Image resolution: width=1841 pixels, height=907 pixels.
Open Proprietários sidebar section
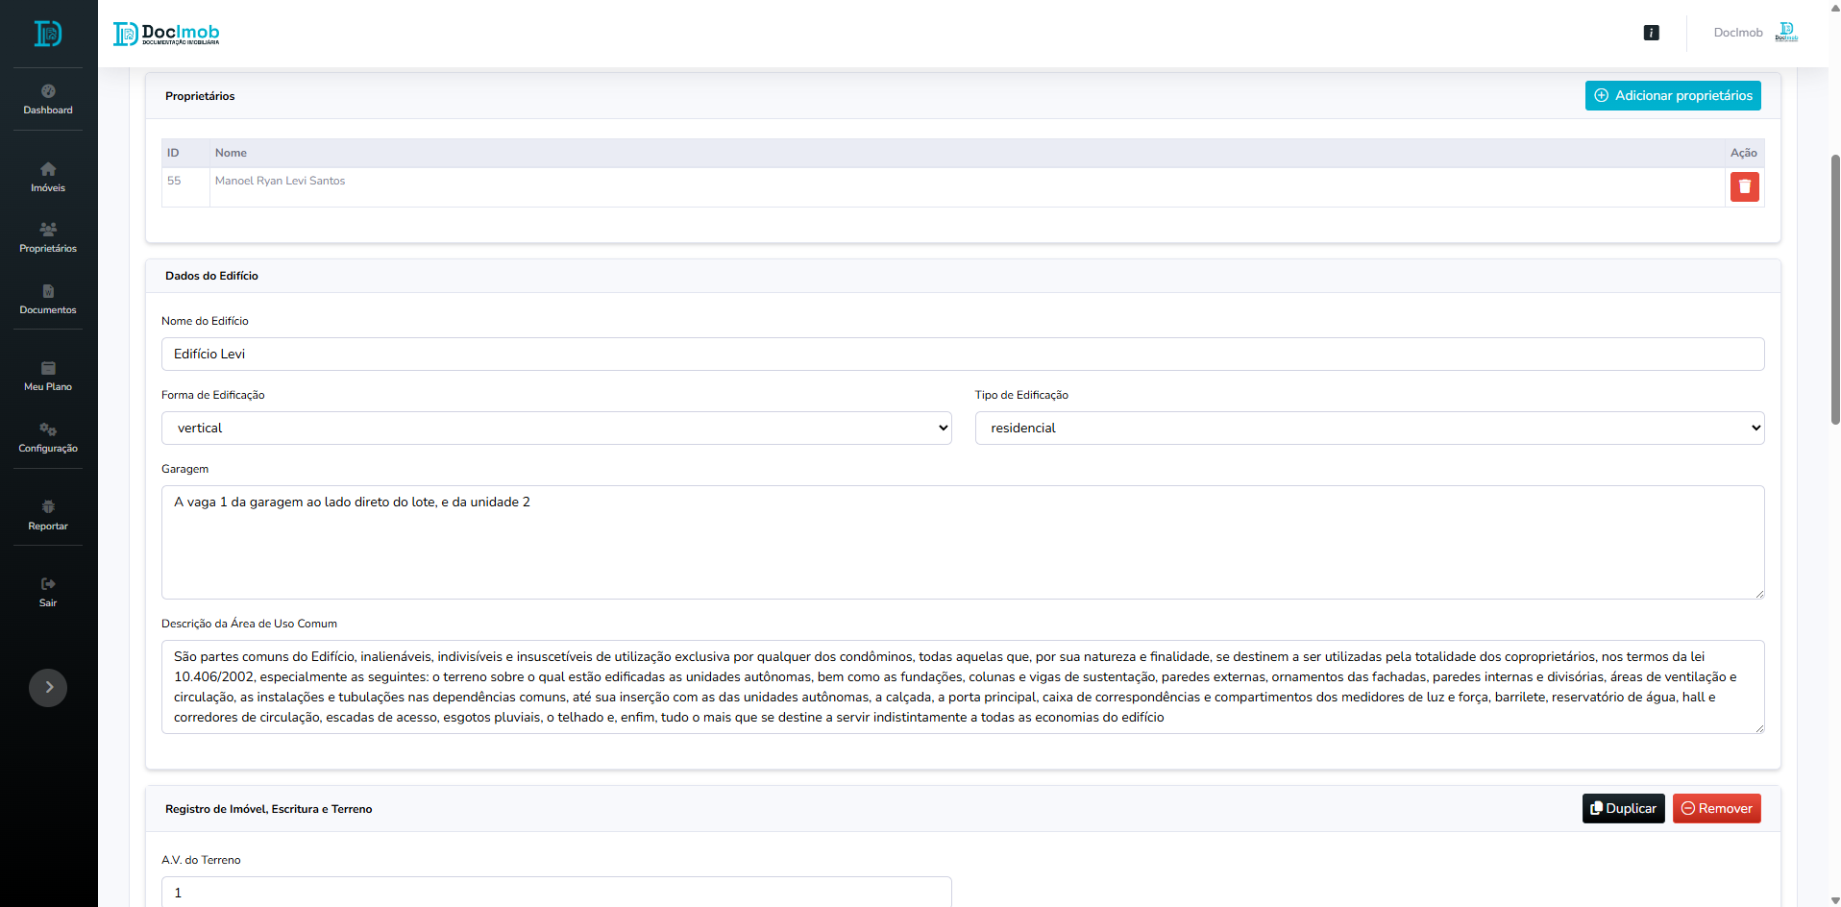coord(48,230)
